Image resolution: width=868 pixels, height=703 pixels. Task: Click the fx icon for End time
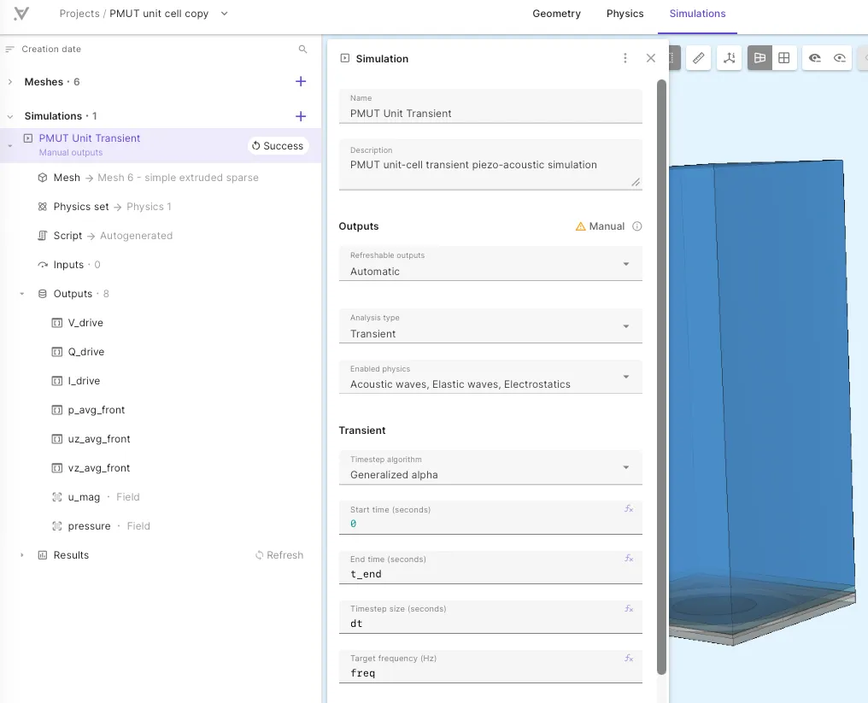(x=629, y=559)
